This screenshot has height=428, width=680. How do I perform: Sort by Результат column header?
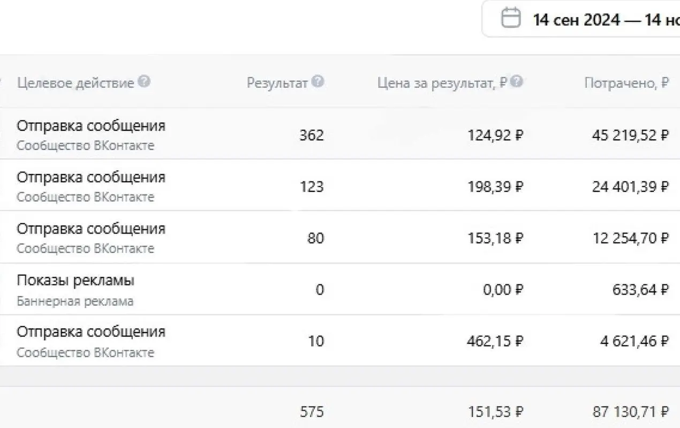[277, 83]
